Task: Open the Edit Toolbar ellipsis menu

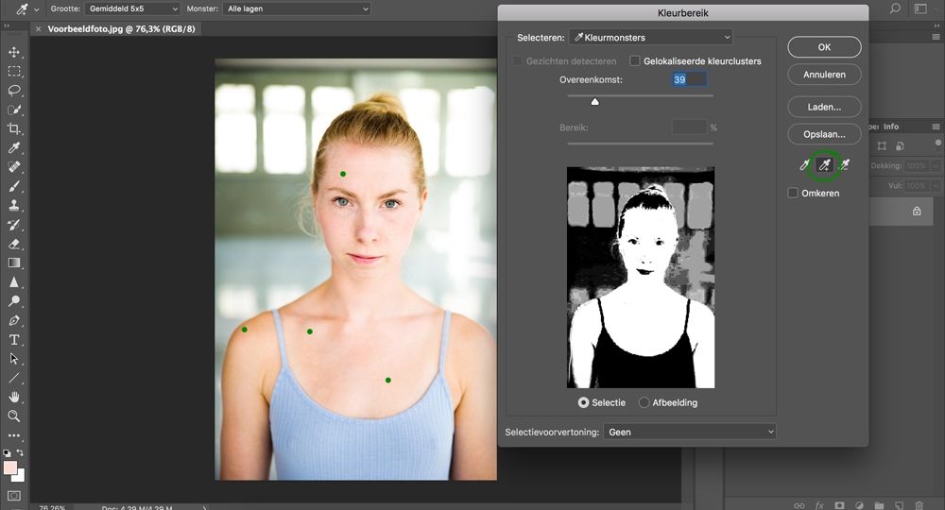Action: pyautogui.click(x=14, y=435)
